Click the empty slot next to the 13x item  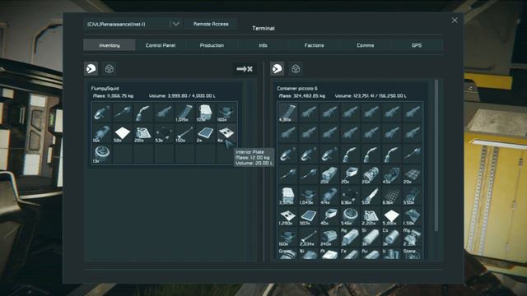click(x=123, y=155)
